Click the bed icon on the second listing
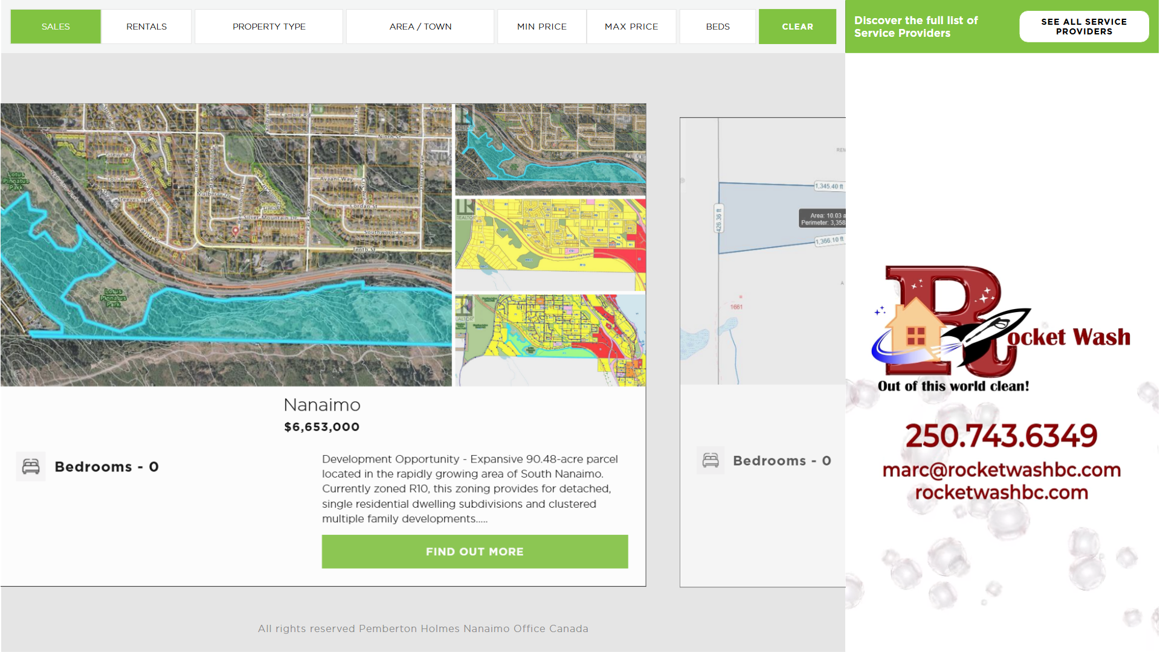This screenshot has height=652, width=1160. pos(710,461)
